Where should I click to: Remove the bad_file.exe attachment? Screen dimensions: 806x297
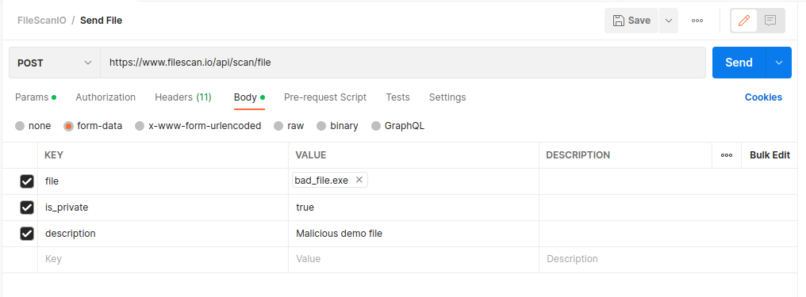(359, 180)
